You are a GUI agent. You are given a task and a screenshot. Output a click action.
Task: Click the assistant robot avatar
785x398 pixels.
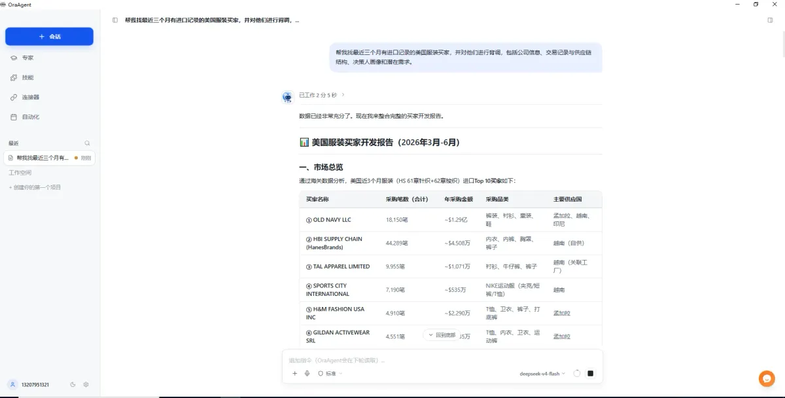(287, 97)
